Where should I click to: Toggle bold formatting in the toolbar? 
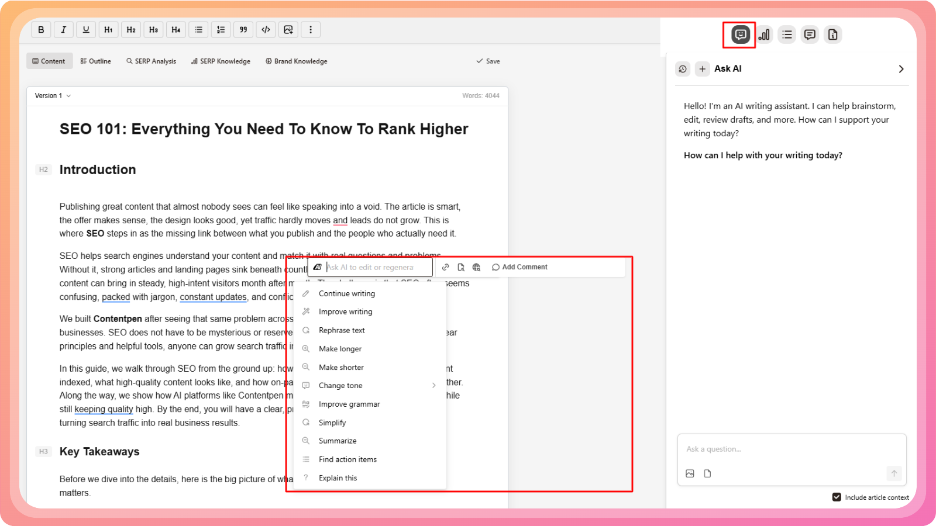pyautogui.click(x=41, y=30)
